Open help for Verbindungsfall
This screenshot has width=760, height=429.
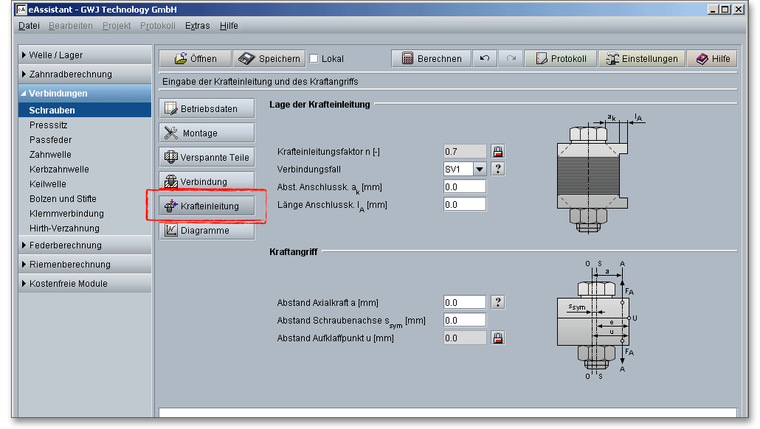[498, 170]
